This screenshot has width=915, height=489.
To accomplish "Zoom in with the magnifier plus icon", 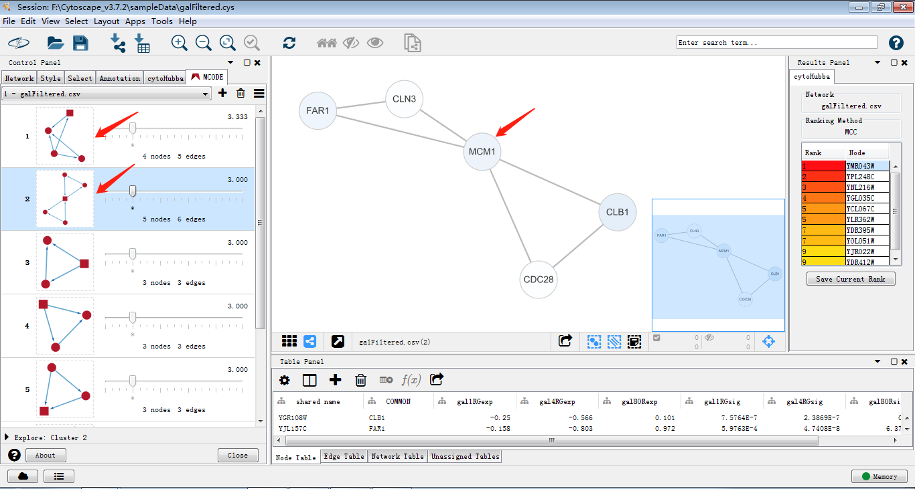I will point(179,43).
